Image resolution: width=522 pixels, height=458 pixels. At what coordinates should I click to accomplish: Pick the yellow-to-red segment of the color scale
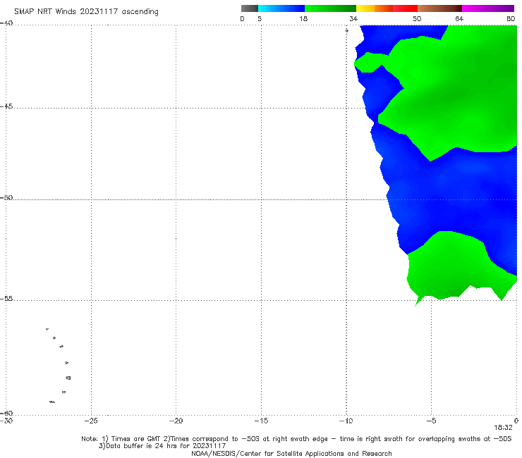387,8
